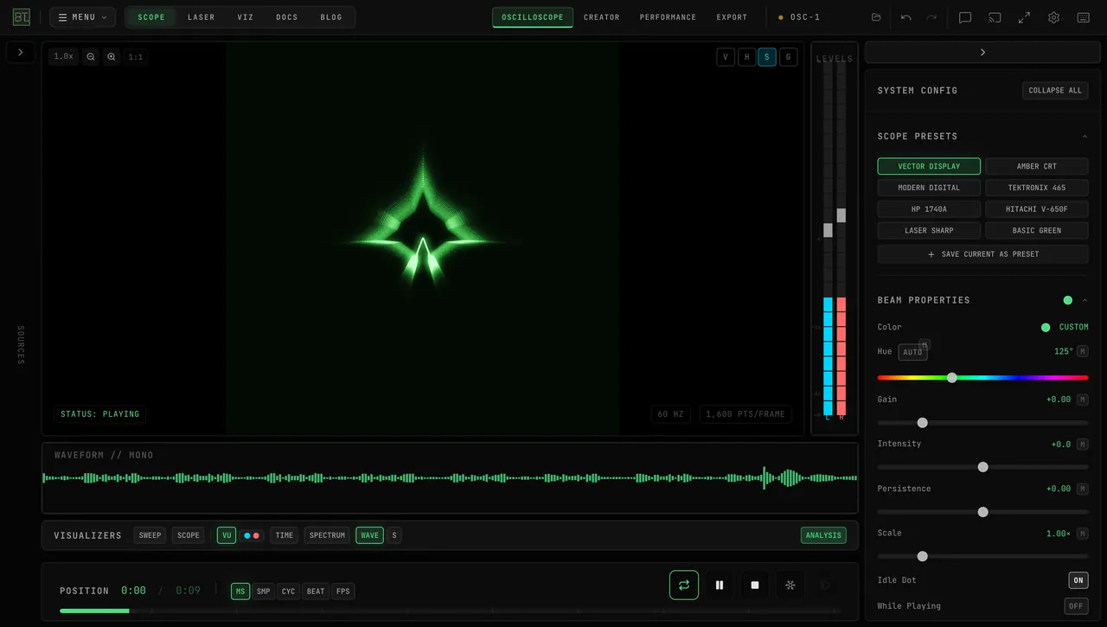Image resolution: width=1107 pixels, height=627 pixels.
Task: Open the file folder icon in toolbar
Action: tap(876, 17)
